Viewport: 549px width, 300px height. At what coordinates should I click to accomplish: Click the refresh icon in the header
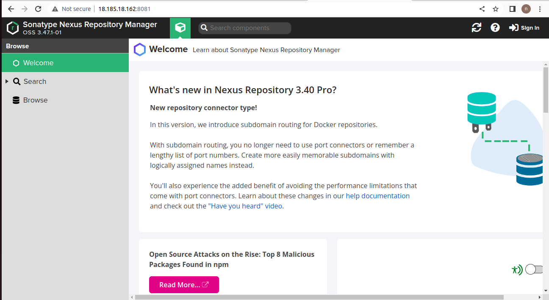[477, 28]
